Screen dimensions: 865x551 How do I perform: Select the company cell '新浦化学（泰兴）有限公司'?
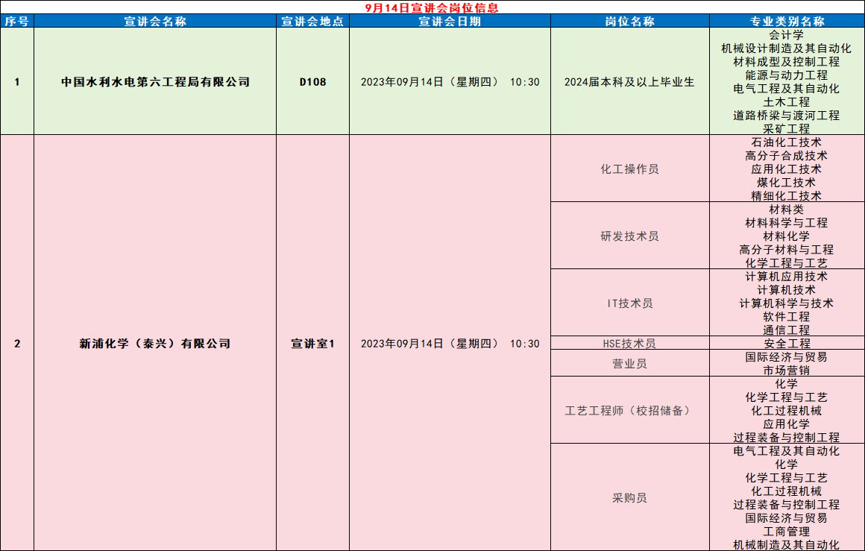155,344
